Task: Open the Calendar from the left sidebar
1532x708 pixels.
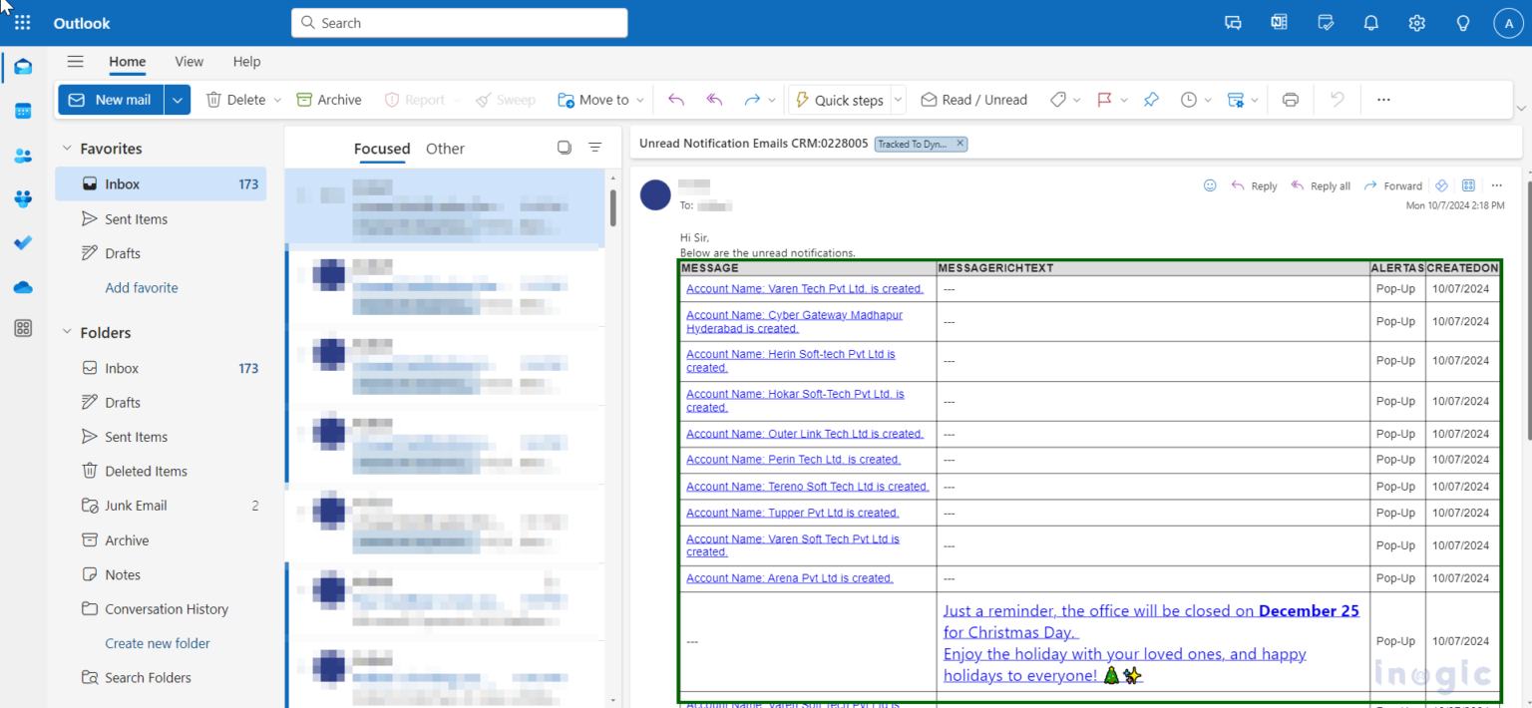Action: pyautogui.click(x=23, y=111)
